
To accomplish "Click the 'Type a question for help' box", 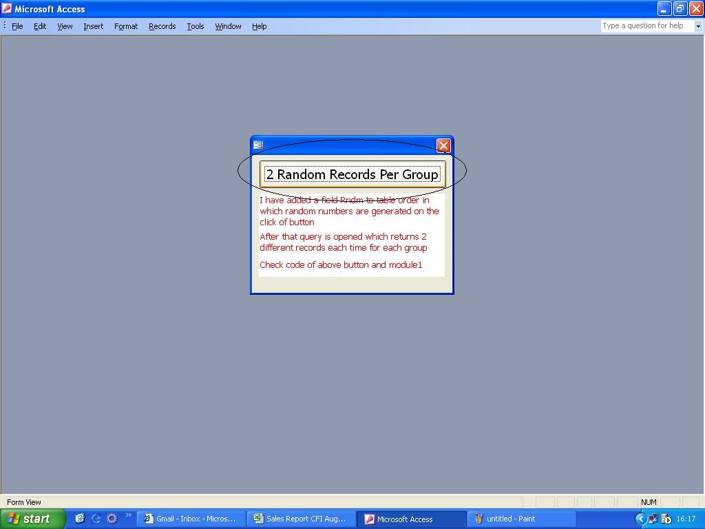I will click(x=646, y=25).
